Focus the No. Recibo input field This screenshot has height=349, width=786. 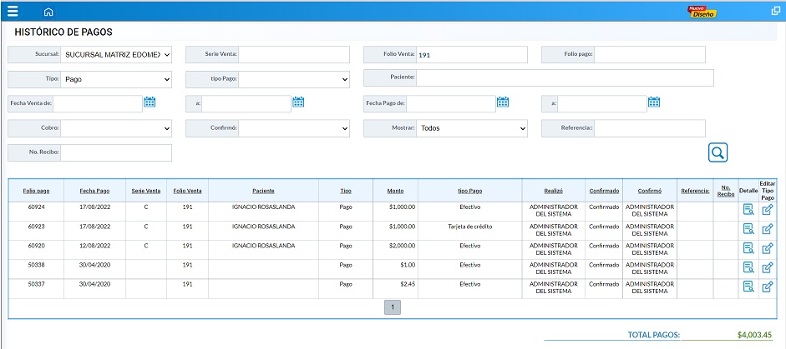tap(116, 153)
